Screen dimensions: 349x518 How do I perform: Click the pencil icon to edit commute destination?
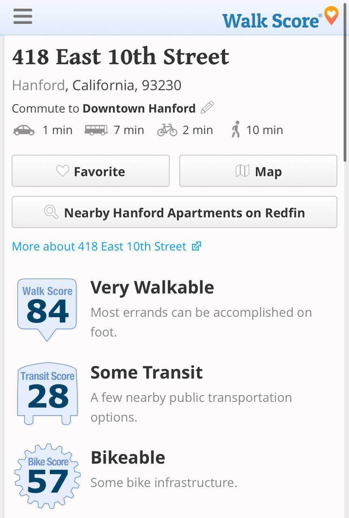[x=207, y=108]
